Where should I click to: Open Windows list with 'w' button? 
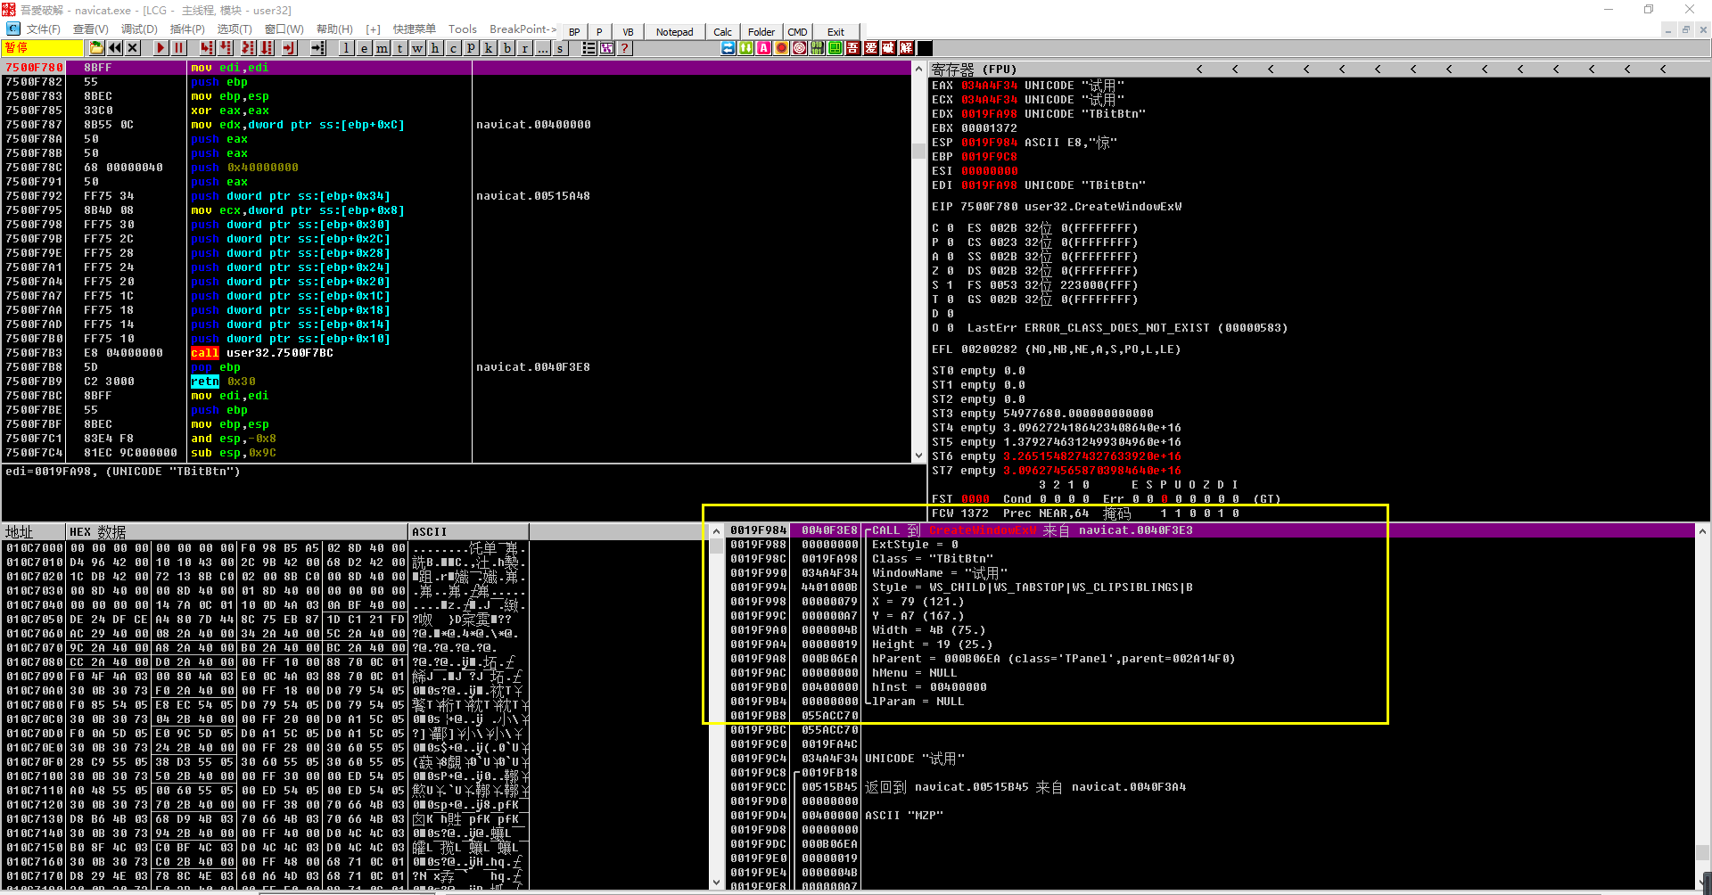pos(417,48)
